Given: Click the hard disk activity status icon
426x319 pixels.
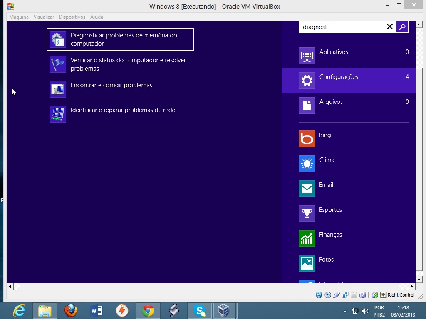Looking at the screenshot, I should (x=319, y=295).
